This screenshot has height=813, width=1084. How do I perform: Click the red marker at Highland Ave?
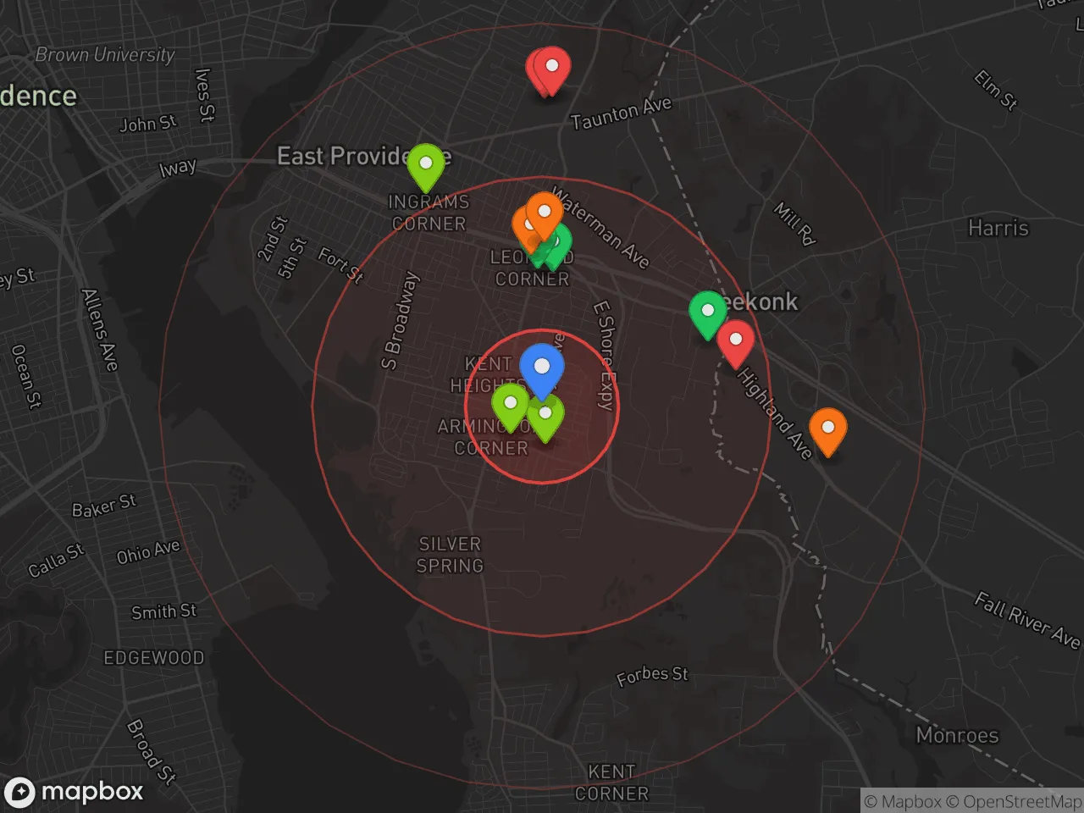tap(736, 340)
